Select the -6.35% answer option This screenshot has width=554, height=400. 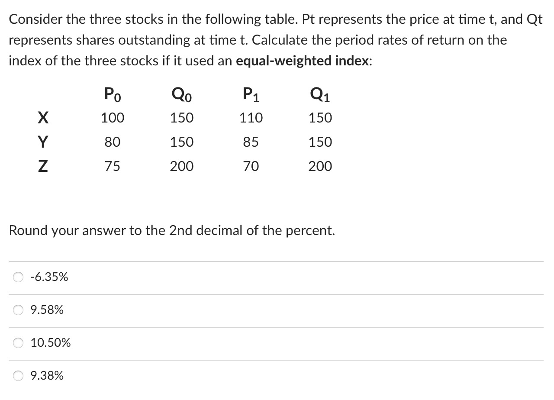click(x=18, y=277)
